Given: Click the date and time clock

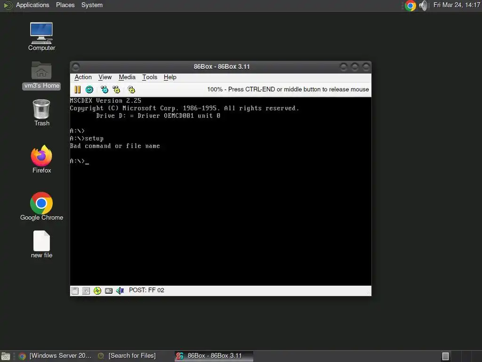Looking at the screenshot, I should [x=457, y=5].
